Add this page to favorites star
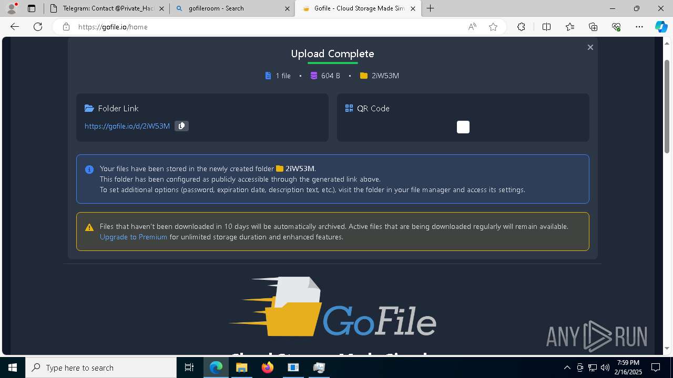Screen dimensions: 673x378 493,27
